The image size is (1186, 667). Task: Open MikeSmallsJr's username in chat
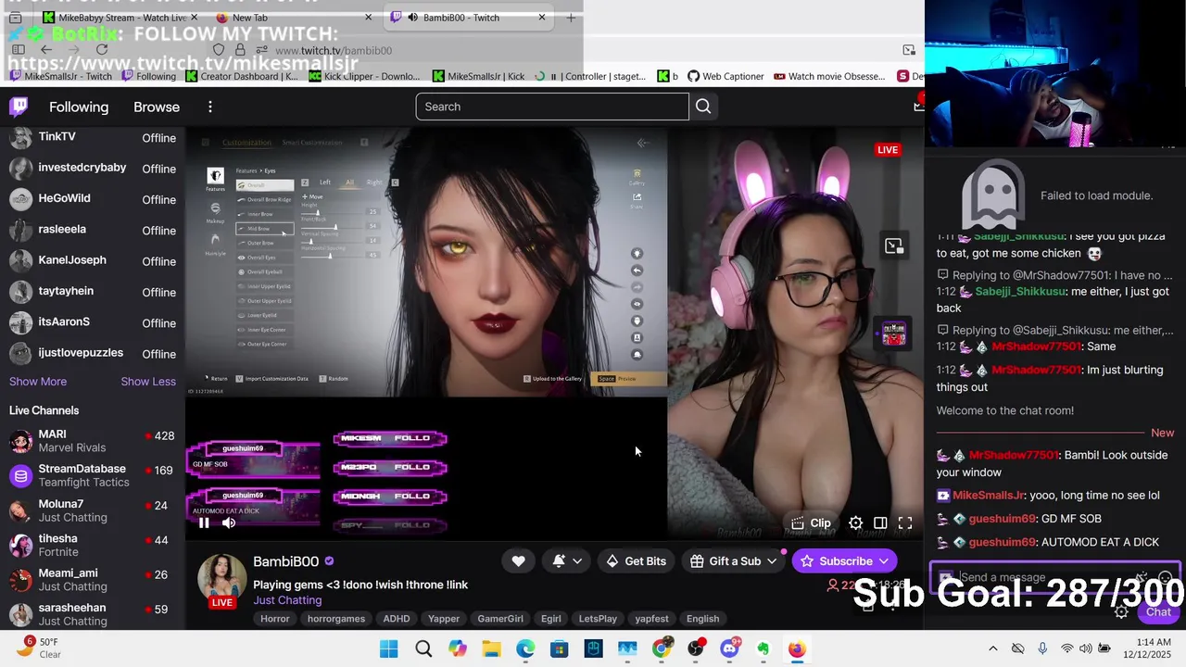pyautogui.click(x=989, y=496)
